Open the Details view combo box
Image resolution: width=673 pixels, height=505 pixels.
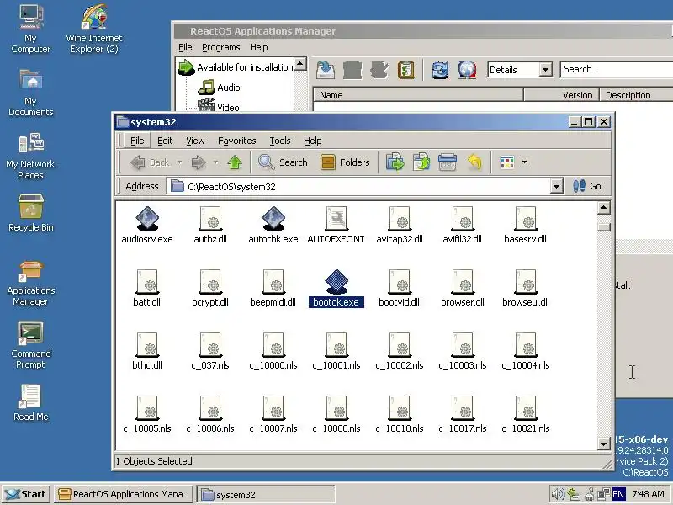coord(520,70)
